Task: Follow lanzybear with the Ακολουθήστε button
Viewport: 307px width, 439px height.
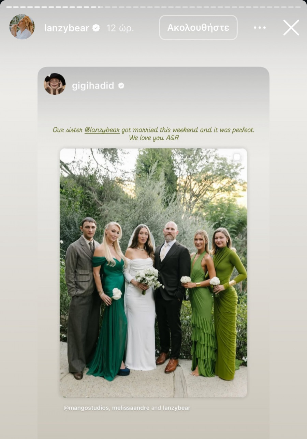Action: coord(198,28)
